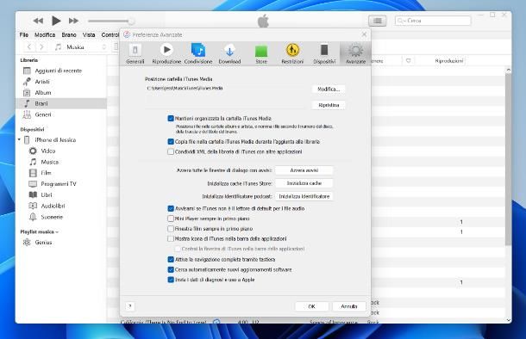Image resolution: width=526 pixels, height=339 pixels.
Task: Click the Inizializza identificatore button
Action: [304, 196]
